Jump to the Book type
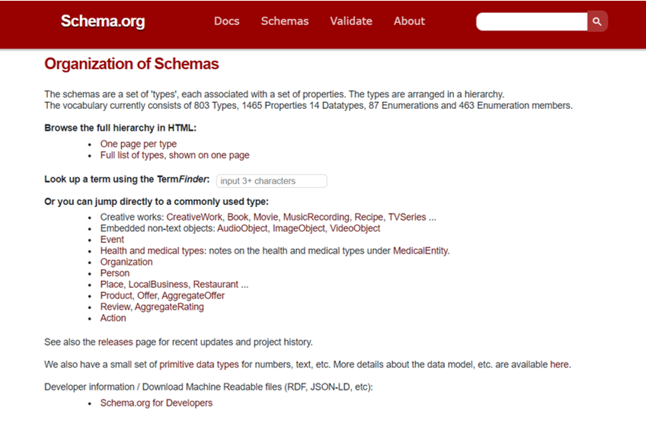This screenshot has width=646, height=424. [x=238, y=217]
